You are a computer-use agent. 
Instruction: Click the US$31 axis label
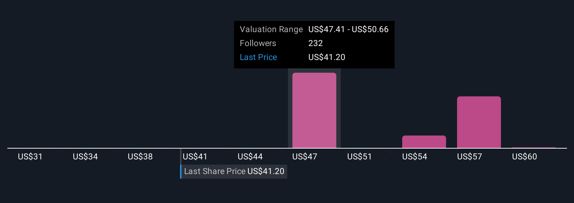pyautogui.click(x=30, y=157)
